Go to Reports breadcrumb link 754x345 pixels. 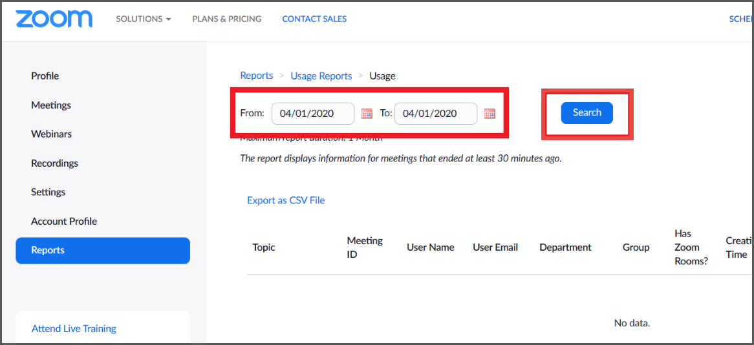click(256, 76)
